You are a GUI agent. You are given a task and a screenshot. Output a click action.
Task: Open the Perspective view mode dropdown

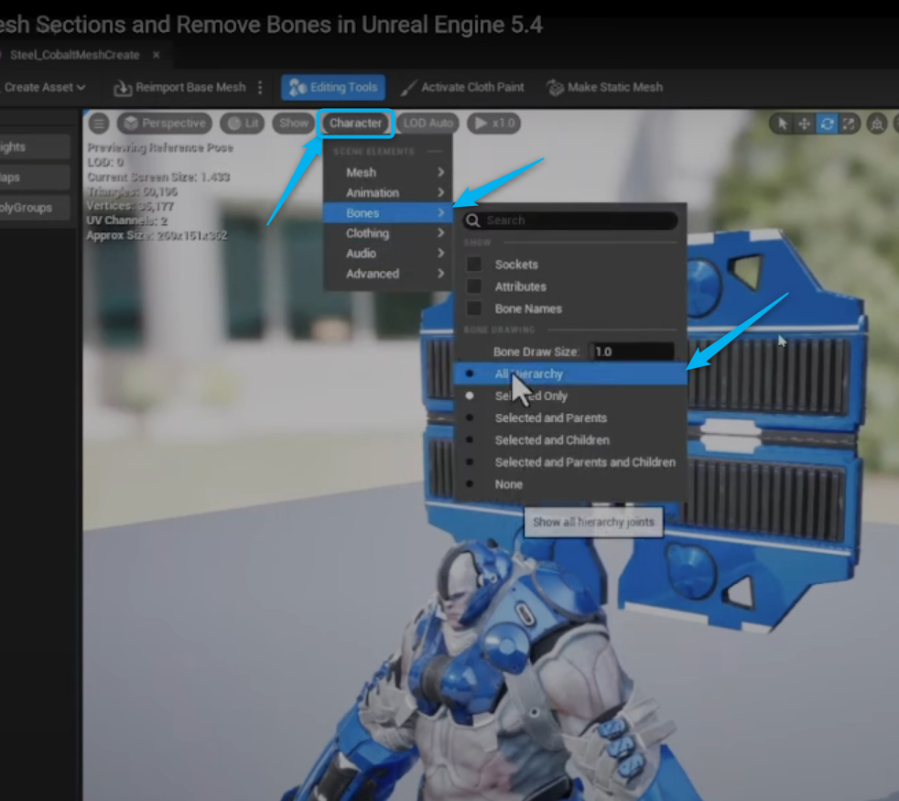(165, 124)
